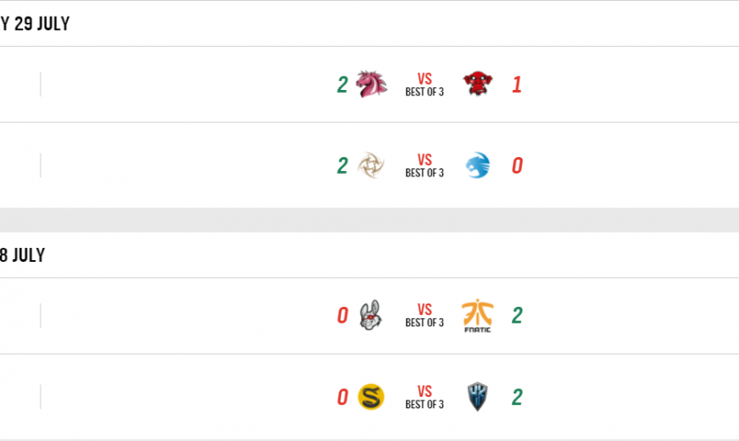Click Misfits' red score 0
The height and width of the screenshot is (441, 739).
tap(342, 316)
